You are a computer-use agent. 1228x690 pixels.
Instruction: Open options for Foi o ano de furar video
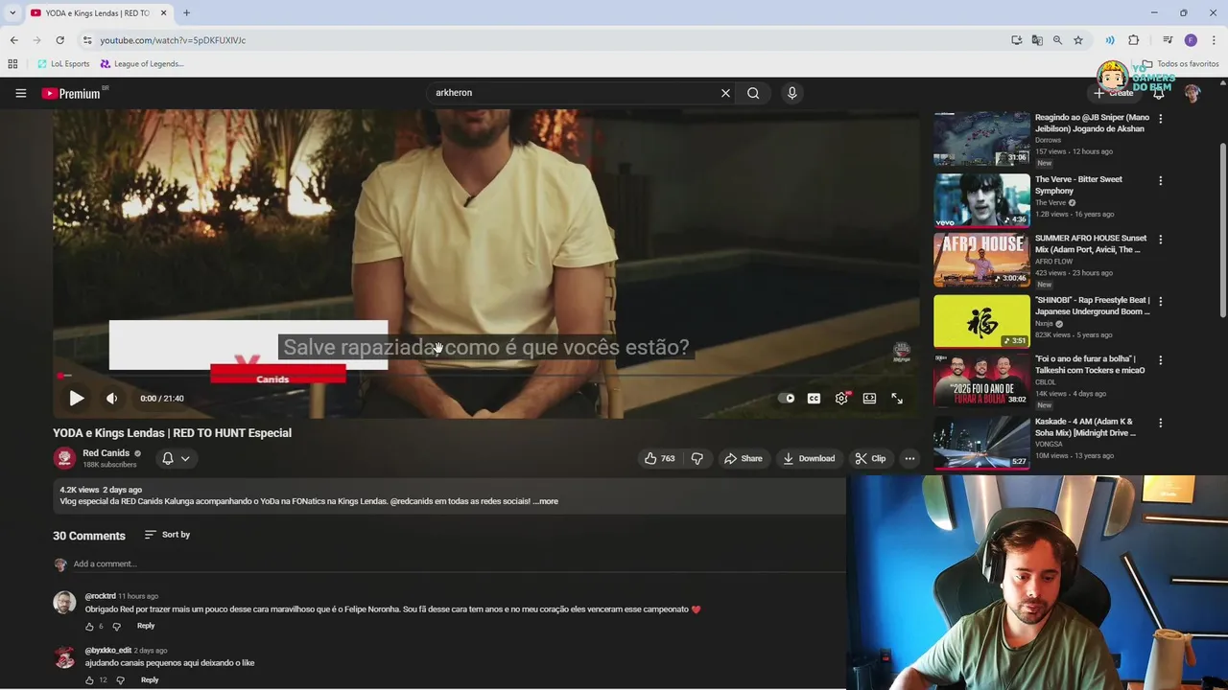(1160, 360)
